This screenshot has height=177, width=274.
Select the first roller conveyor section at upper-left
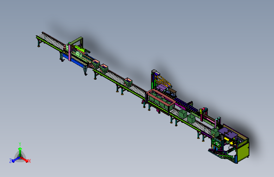pos(51,42)
